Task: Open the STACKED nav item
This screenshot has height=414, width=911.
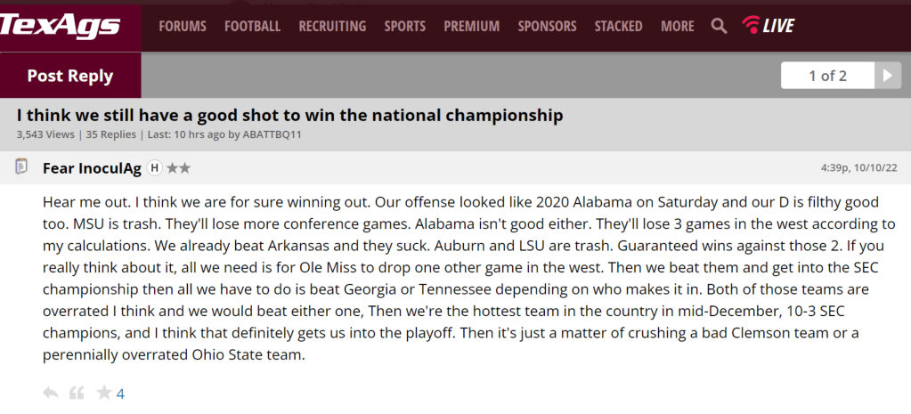Action: click(618, 26)
